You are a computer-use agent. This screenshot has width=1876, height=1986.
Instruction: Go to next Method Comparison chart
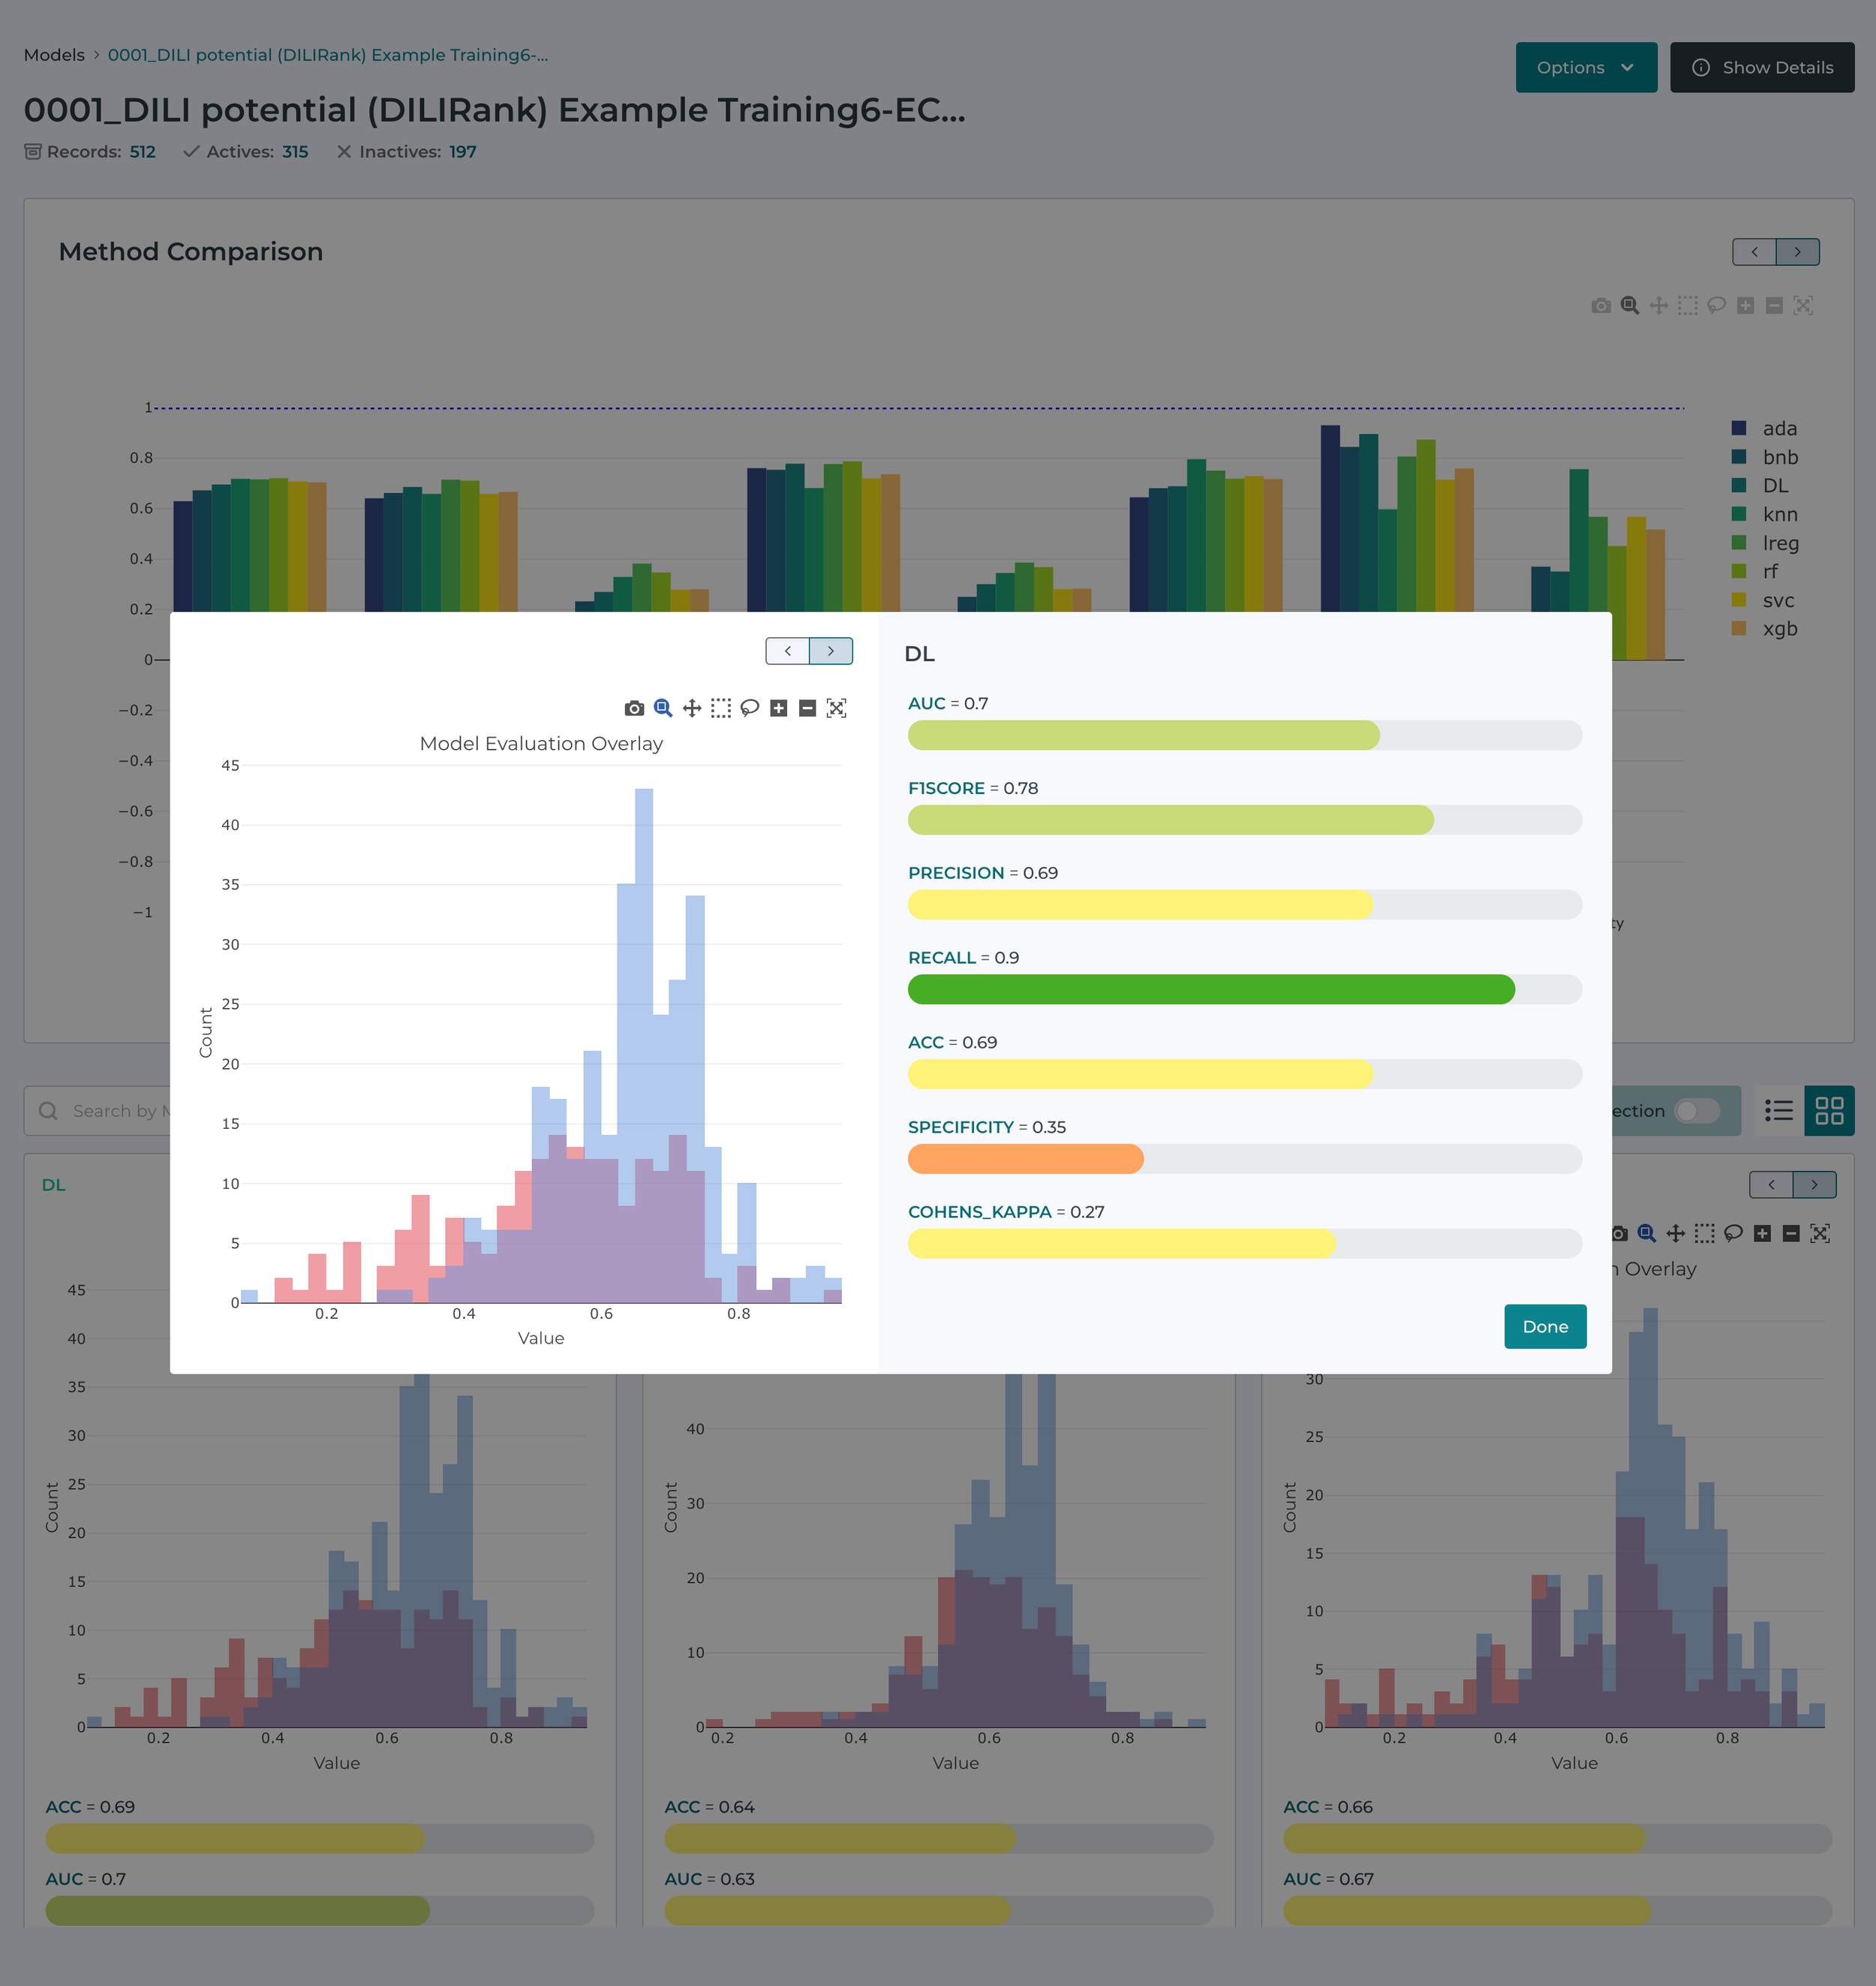pos(1798,252)
